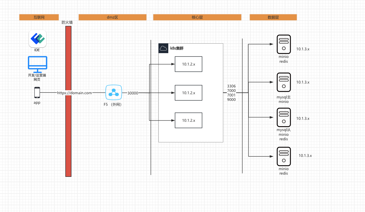Click the k8s集群 title text

click(x=177, y=48)
